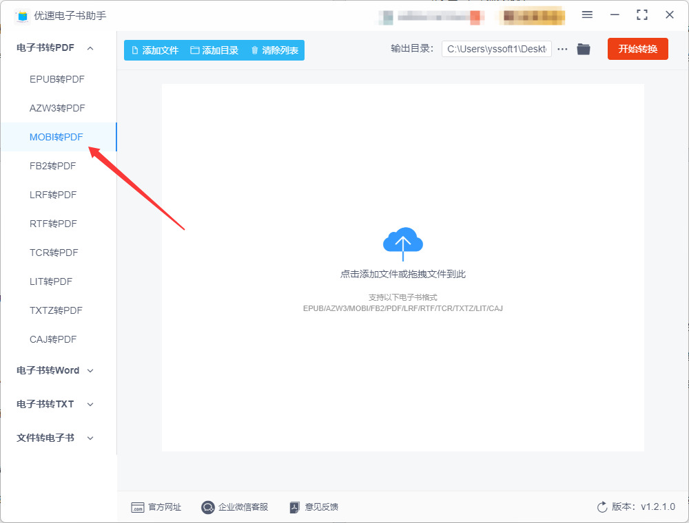This screenshot has width=689, height=523.
Task: Select TCR转PDF in the sidebar
Action: point(59,253)
